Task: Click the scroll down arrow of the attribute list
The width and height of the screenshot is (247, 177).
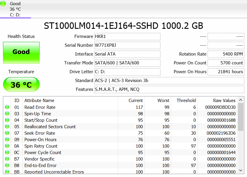Action: point(241,170)
